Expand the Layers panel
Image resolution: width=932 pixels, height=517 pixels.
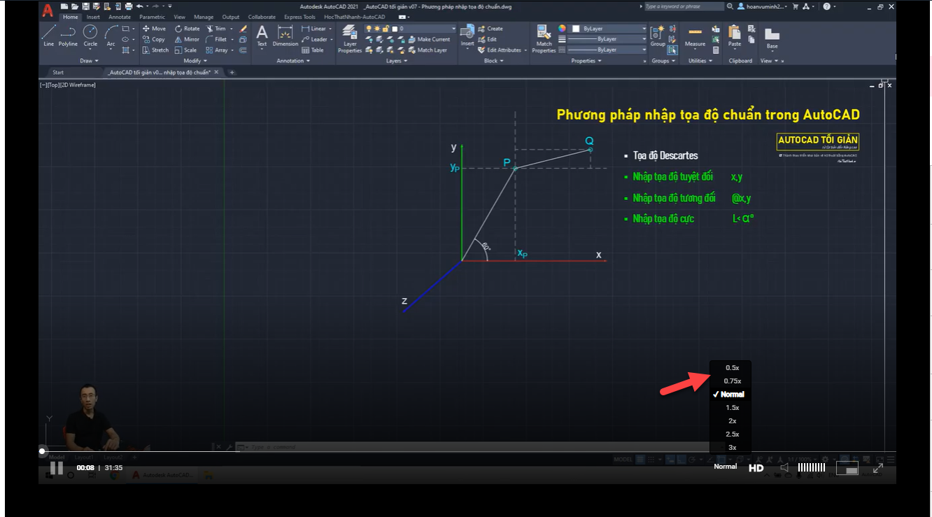tap(397, 61)
